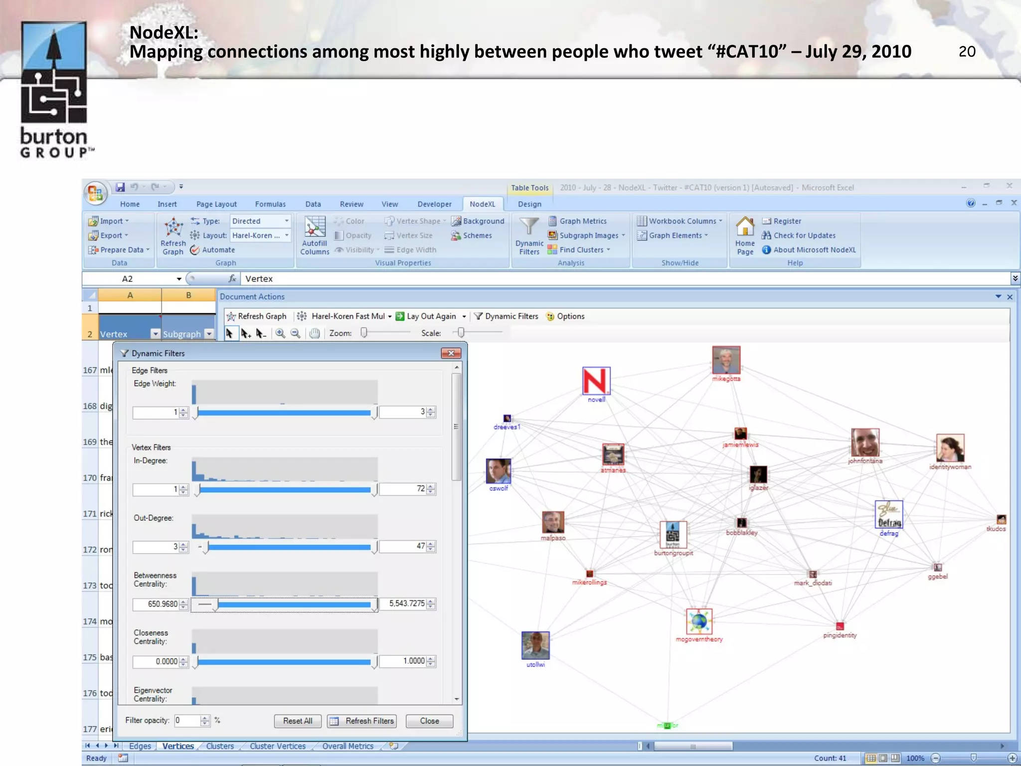Click the Background visual property
1021x766 pixels.
[x=478, y=221]
